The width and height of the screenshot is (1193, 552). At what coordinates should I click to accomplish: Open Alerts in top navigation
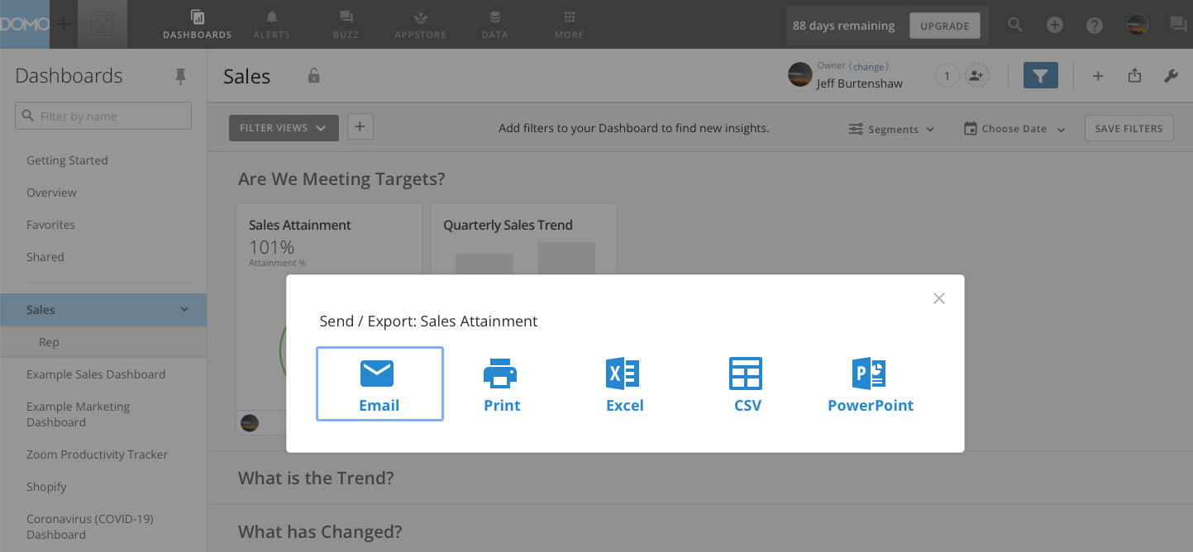click(x=272, y=24)
